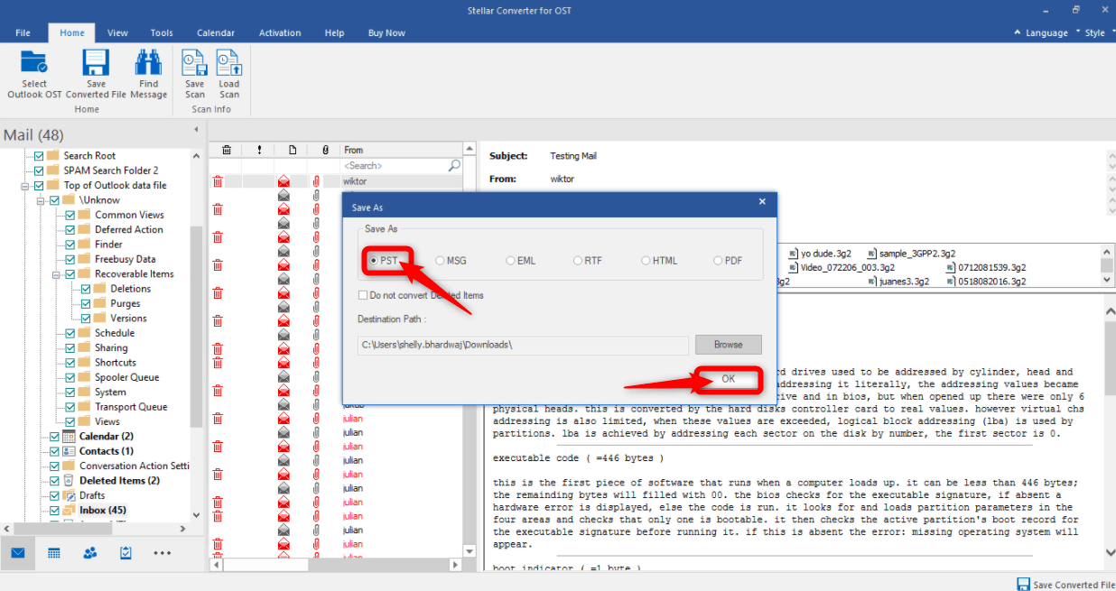Viewport: 1116px width, 591px height.
Task: Click Save Converted File in status bar
Action: pyautogui.click(x=1065, y=584)
